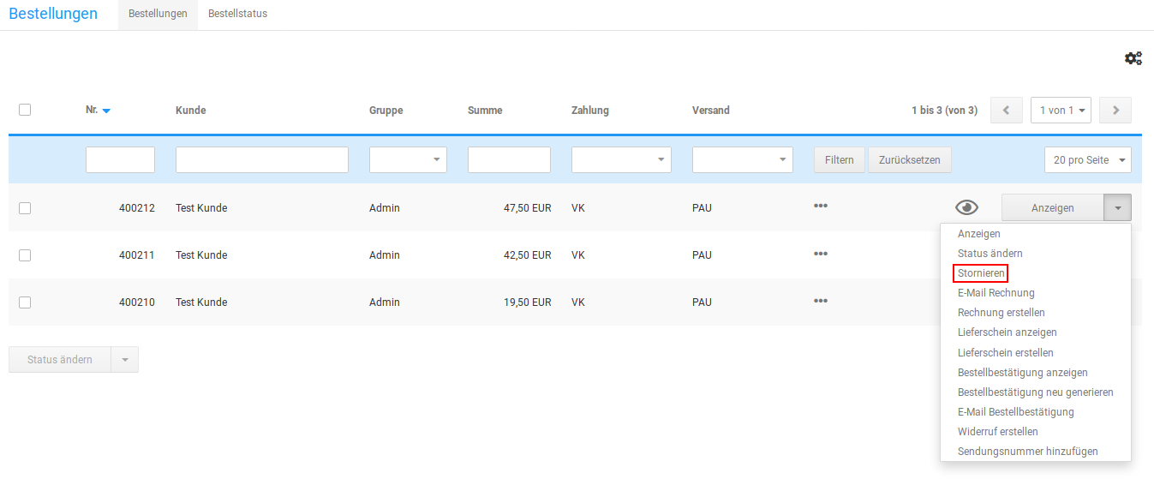Click the eye icon for order 400212

tap(966, 207)
